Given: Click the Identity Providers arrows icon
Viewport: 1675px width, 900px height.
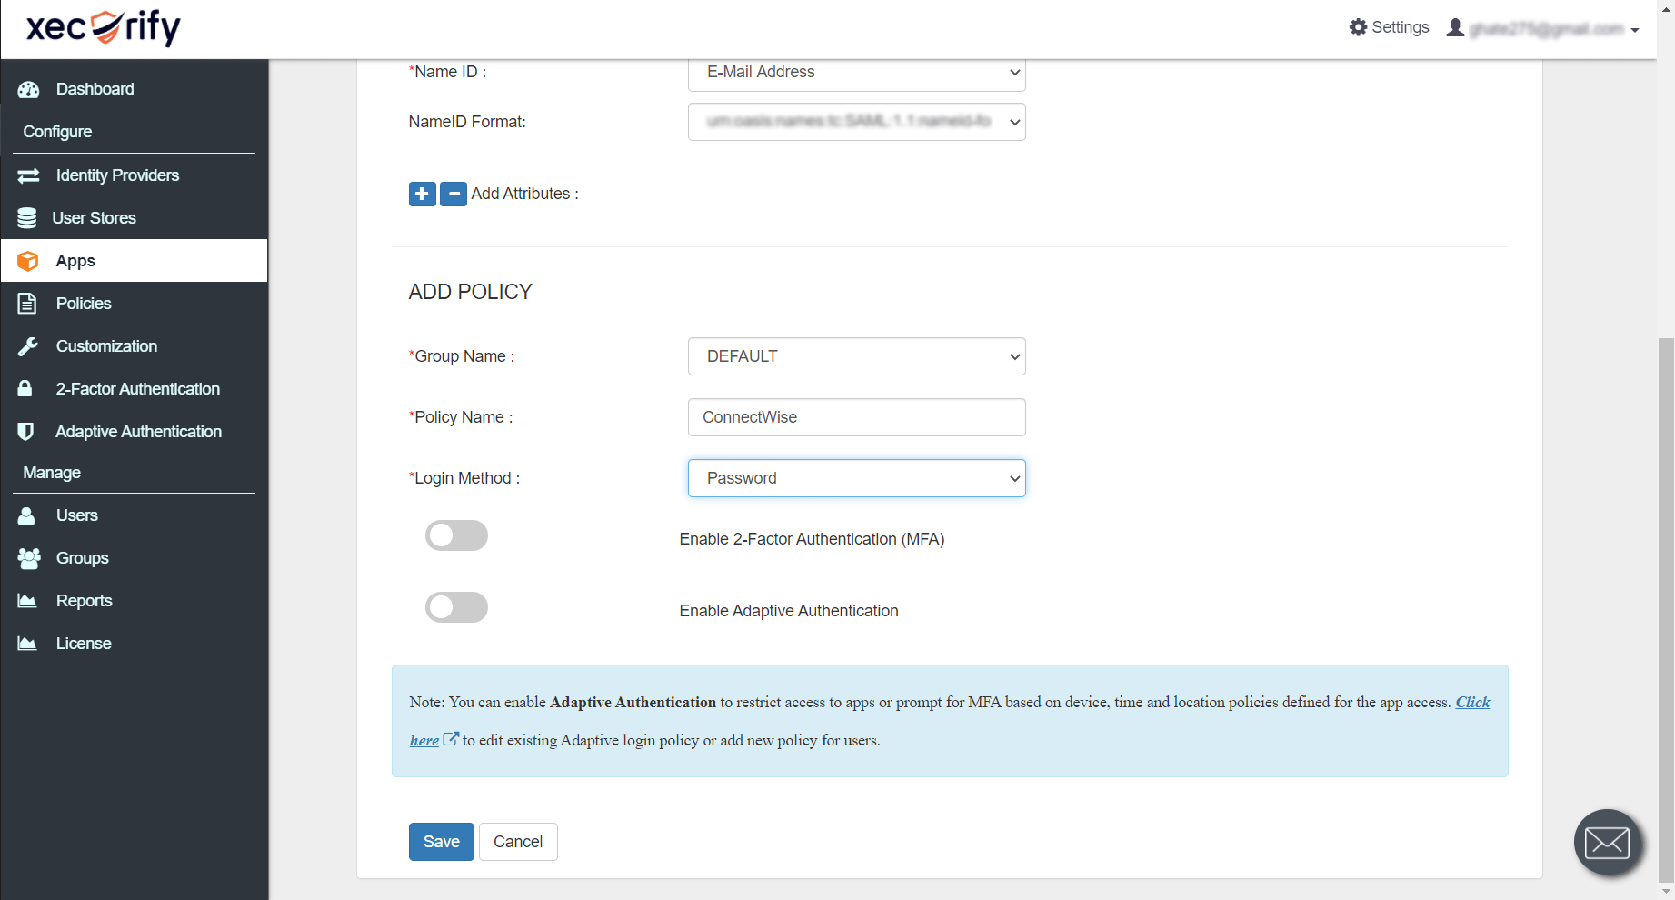Looking at the screenshot, I should click(28, 175).
